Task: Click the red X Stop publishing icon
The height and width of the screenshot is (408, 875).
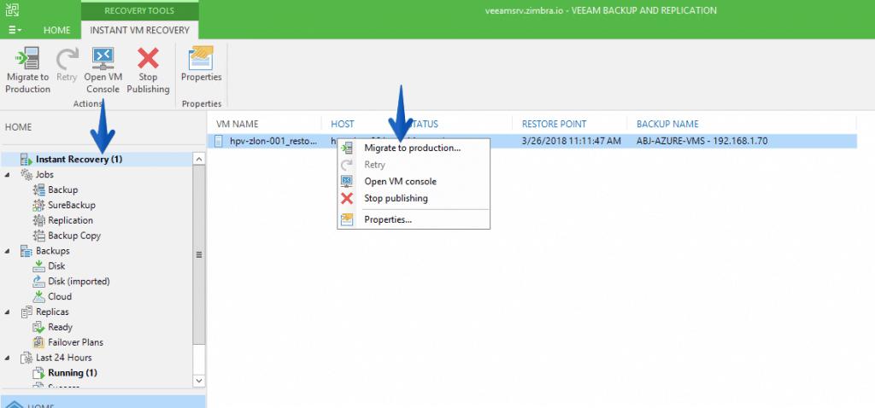Action: coord(347,198)
